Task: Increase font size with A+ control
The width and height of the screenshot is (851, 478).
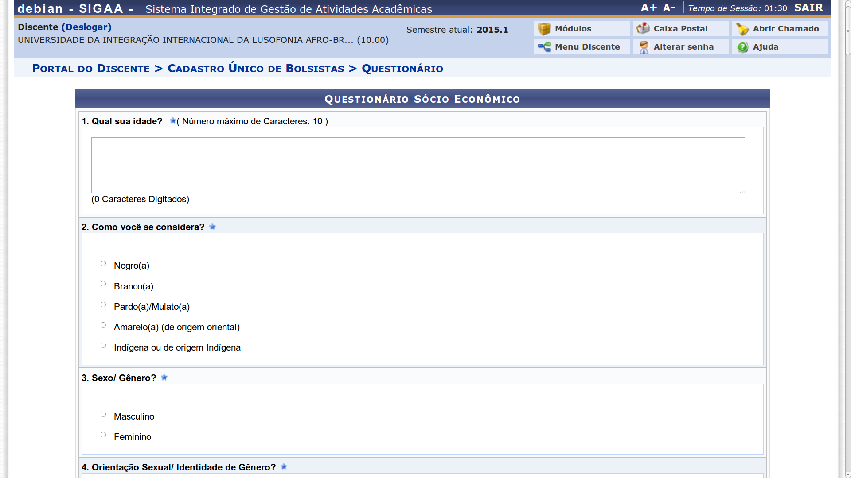Action: pos(648,7)
